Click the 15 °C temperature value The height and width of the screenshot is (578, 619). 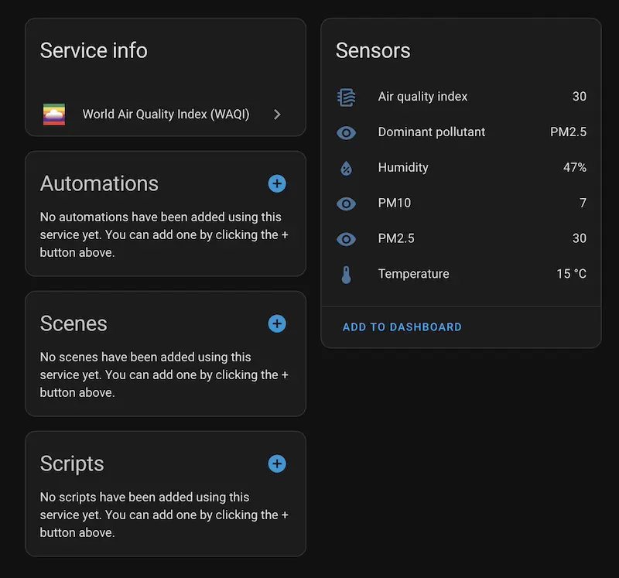[571, 274]
